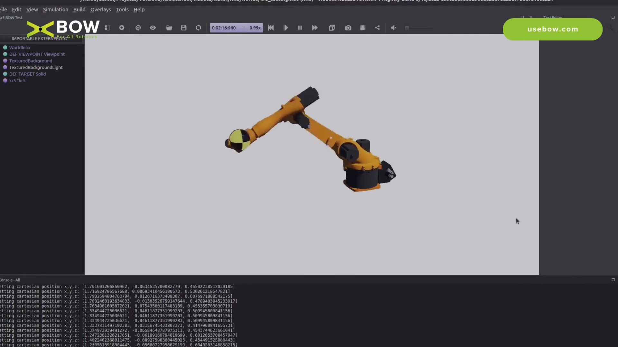Take a screenshot with camera icon
Screen dimensions: 618x347
coord(348,28)
